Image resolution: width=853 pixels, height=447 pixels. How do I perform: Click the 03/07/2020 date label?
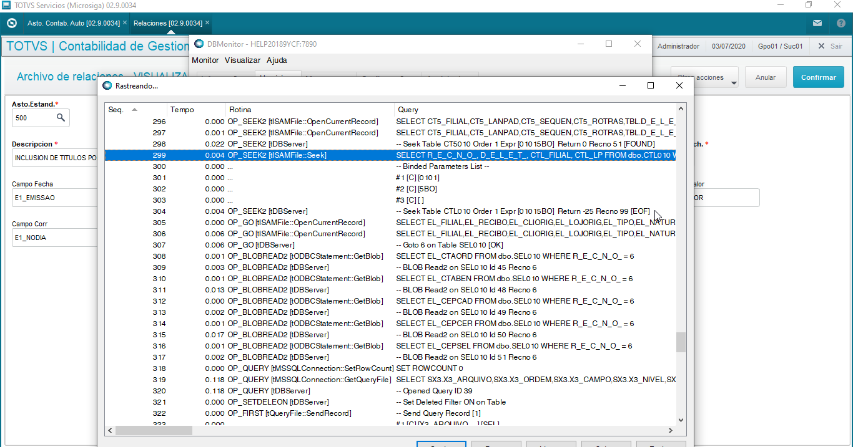click(728, 46)
